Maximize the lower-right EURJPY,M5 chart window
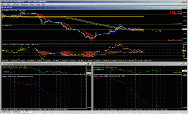Viewport: 188px width, 114px height. 184,64
